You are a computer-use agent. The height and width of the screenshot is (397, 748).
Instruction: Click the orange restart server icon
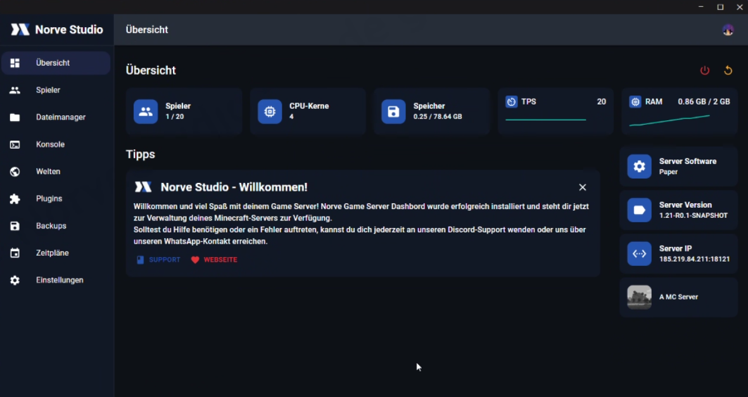728,70
